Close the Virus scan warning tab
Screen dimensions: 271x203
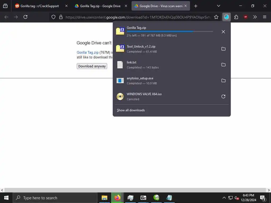tap(186, 6)
